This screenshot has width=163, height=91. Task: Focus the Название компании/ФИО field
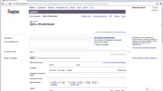pos(87,74)
